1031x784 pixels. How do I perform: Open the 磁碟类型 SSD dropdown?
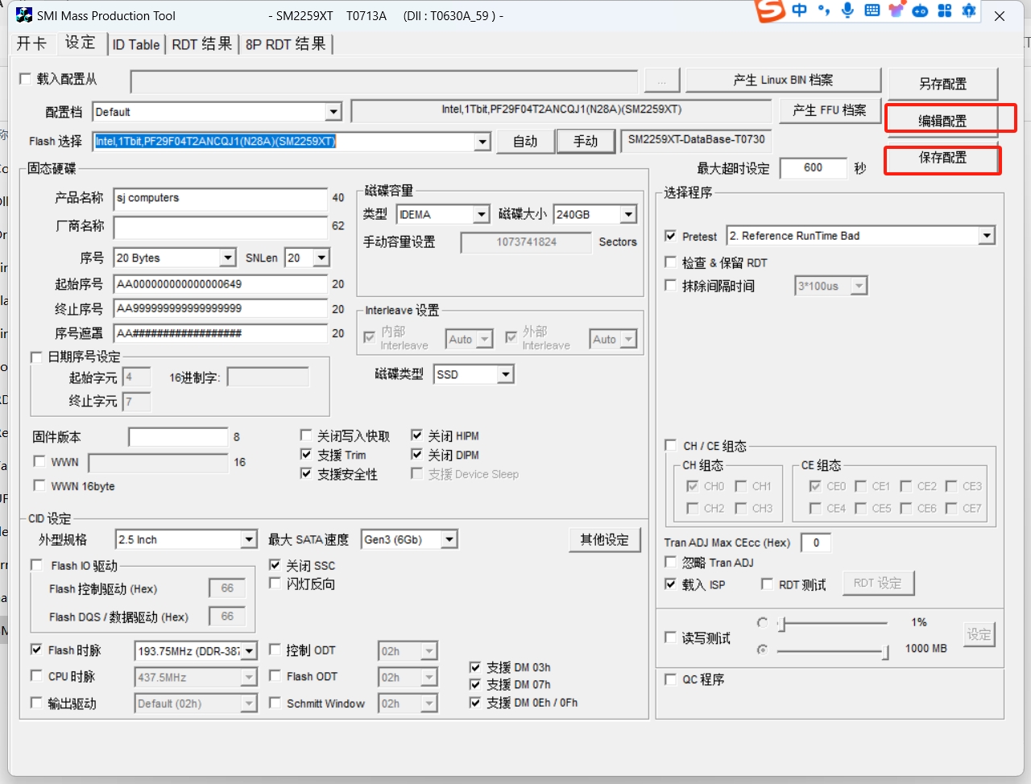pyautogui.click(x=505, y=374)
